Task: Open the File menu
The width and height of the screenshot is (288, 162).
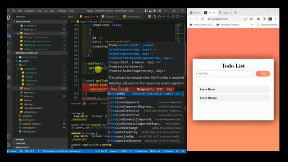Action: tap(13, 11)
